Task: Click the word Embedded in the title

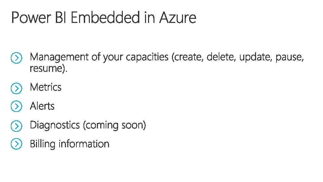Action: point(105,18)
